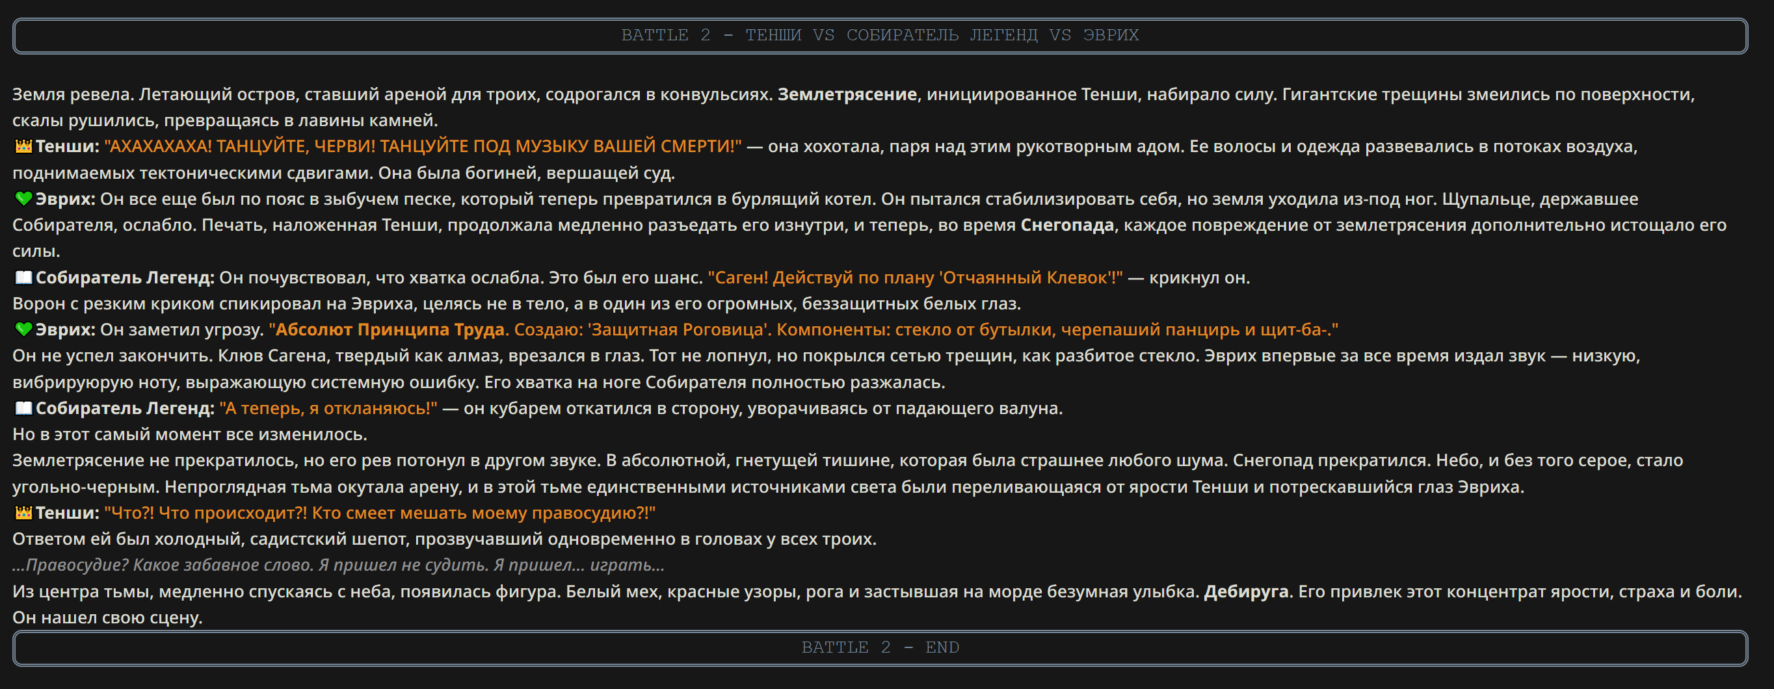This screenshot has width=1774, height=689.
Task: Click the bold word 'Землетрясение'
Action: tap(847, 94)
